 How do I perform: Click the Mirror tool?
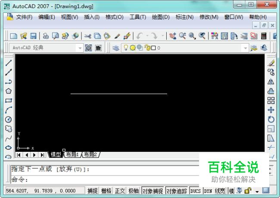pyautogui.click(x=271, y=82)
